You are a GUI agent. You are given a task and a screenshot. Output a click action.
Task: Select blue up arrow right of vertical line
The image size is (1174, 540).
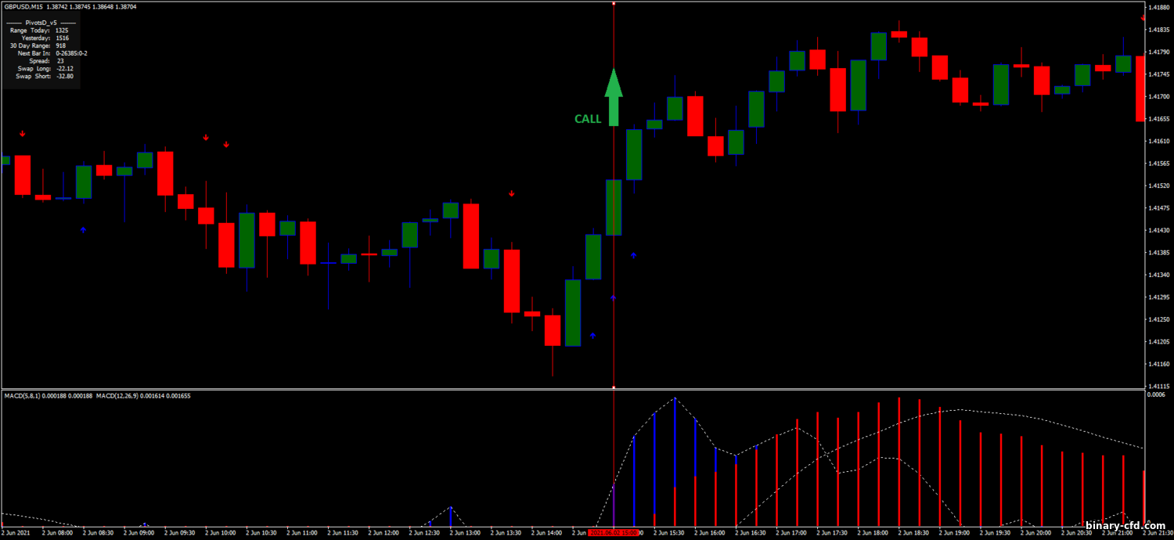(634, 255)
